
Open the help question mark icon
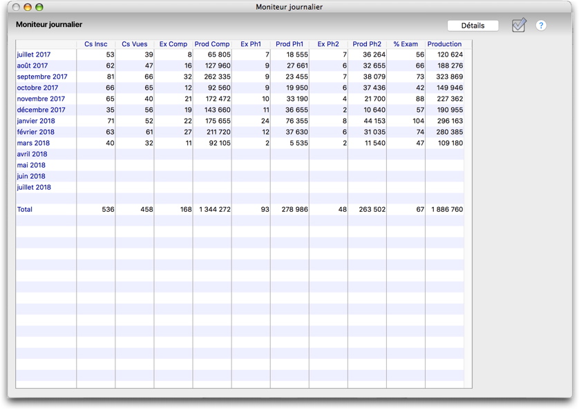[541, 26]
